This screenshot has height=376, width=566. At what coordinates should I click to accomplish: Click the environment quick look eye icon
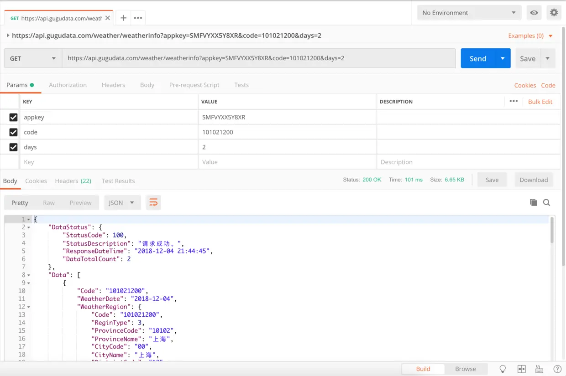click(x=534, y=13)
